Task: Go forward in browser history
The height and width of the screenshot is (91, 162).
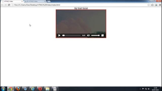Action: coord(6,5)
